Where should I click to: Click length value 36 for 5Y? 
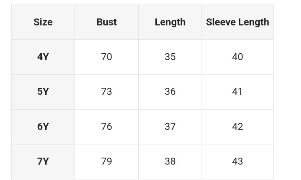coord(170,92)
